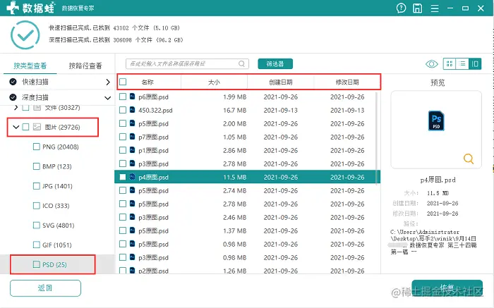Check the box for 450.322.psd
The width and height of the screenshot is (494, 308).
[123, 110]
